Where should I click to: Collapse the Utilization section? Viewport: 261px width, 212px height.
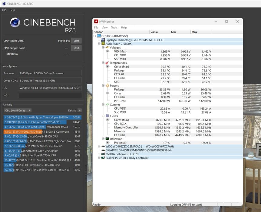[103, 139]
